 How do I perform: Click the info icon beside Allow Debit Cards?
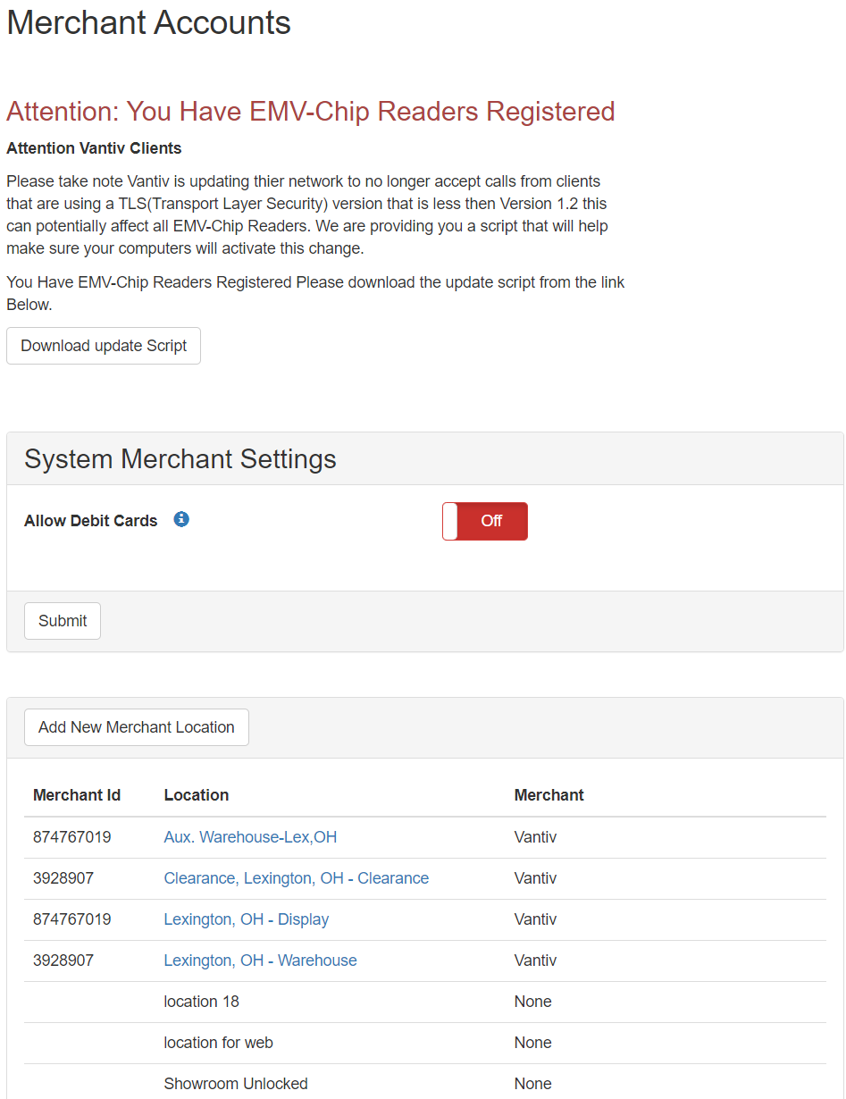(181, 519)
